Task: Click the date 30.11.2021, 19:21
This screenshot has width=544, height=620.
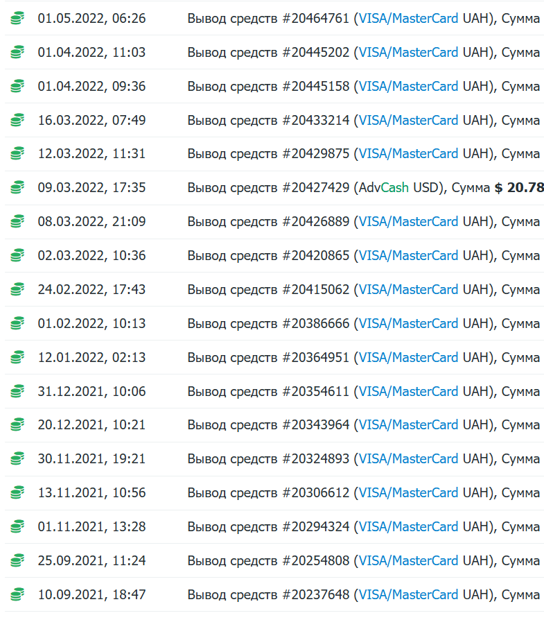Action: point(91,458)
